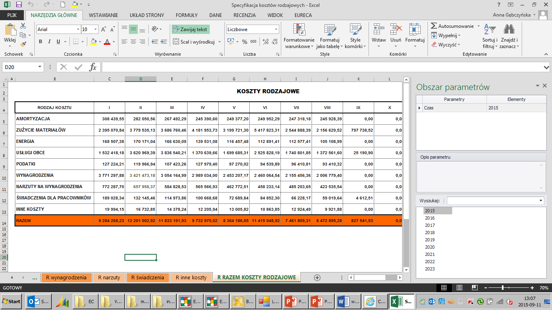Image resolution: width=552 pixels, height=310 pixels.
Task: Close the Obszar parametrów pane
Action: [545, 86]
